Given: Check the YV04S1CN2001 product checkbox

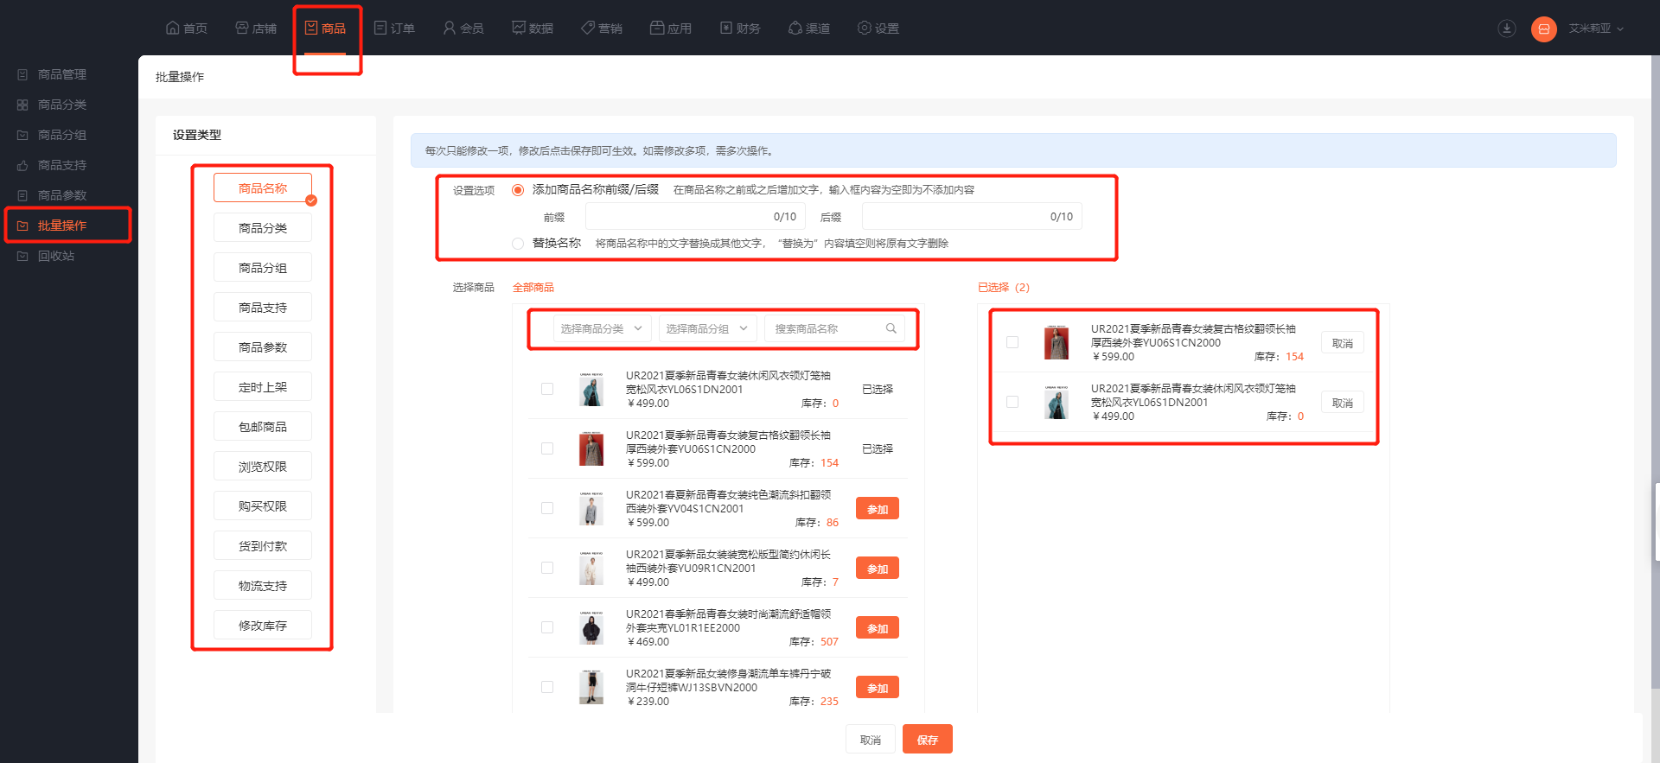Looking at the screenshot, I should tap(547, 508).
